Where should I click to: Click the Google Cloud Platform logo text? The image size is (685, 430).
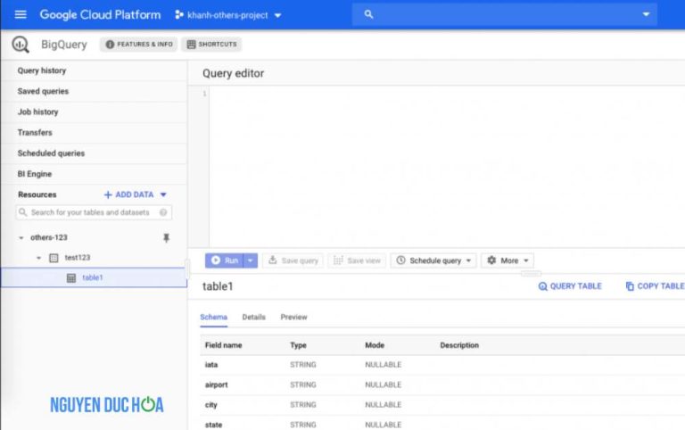tap(100, 14)
